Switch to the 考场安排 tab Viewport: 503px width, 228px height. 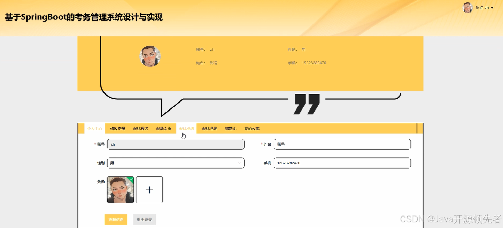tap(164, 128)
